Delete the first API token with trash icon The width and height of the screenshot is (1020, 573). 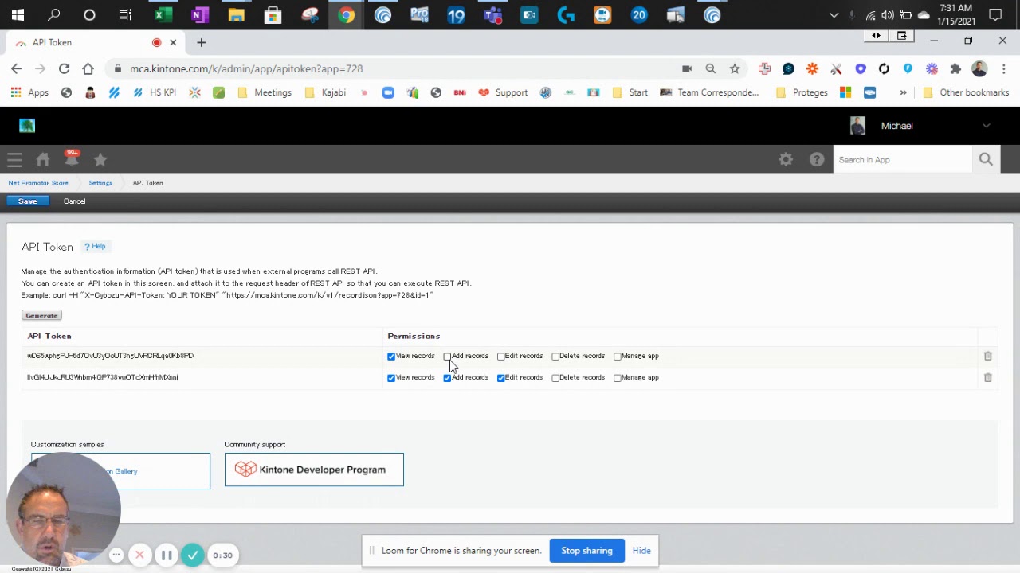coord(988,356)
